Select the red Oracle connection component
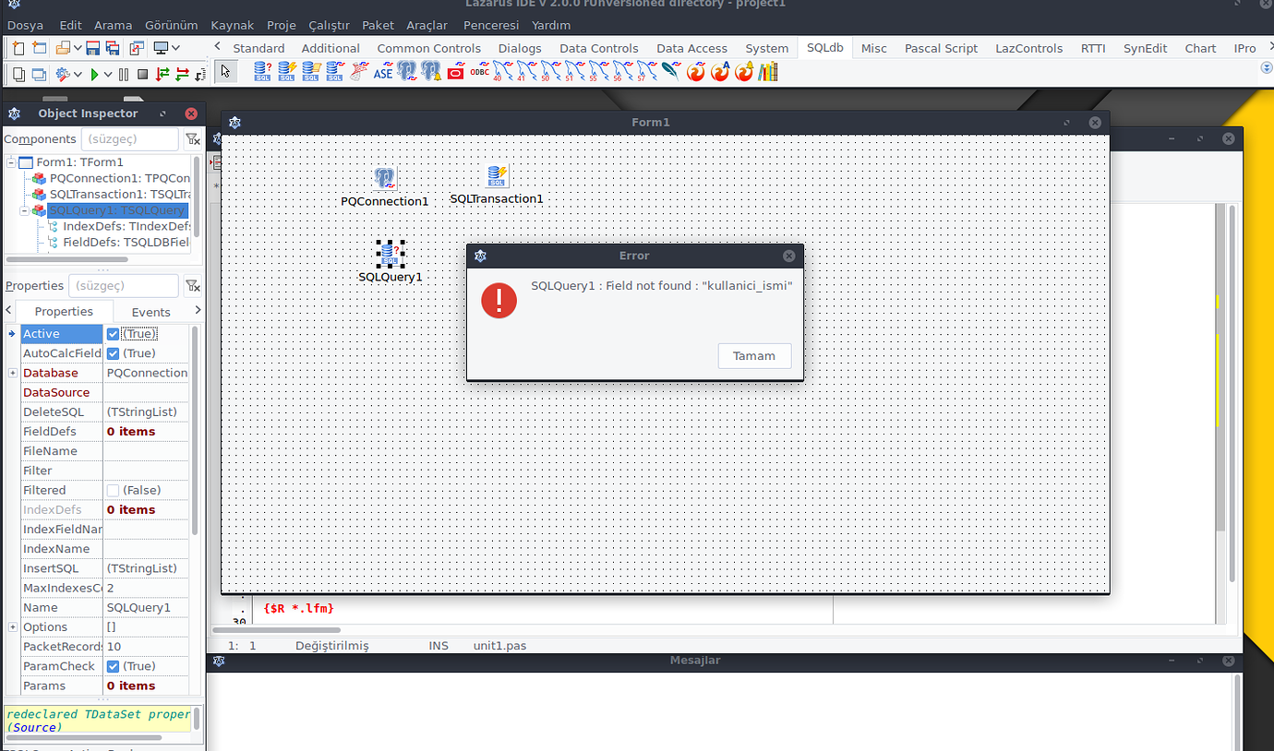The image size is (1274, 751). pos(455,71)
